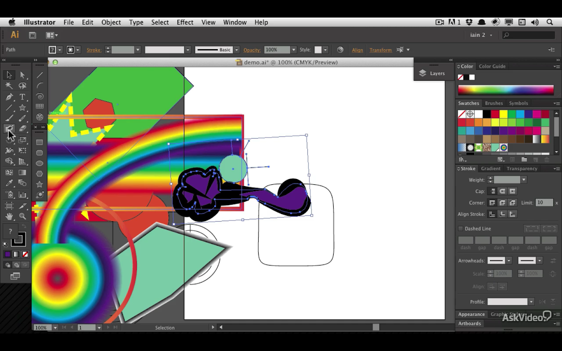Click the miter Limit input field
This screenshot has width=562, height=351.
point(544,203)
